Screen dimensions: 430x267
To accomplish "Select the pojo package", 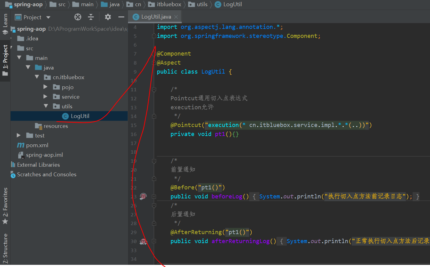I will coord(67,87).
